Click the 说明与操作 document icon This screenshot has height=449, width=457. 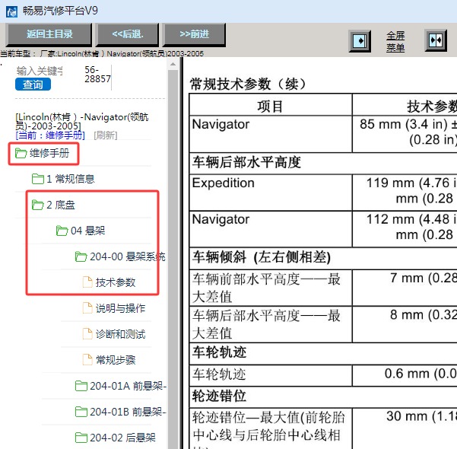coord(87,307)
